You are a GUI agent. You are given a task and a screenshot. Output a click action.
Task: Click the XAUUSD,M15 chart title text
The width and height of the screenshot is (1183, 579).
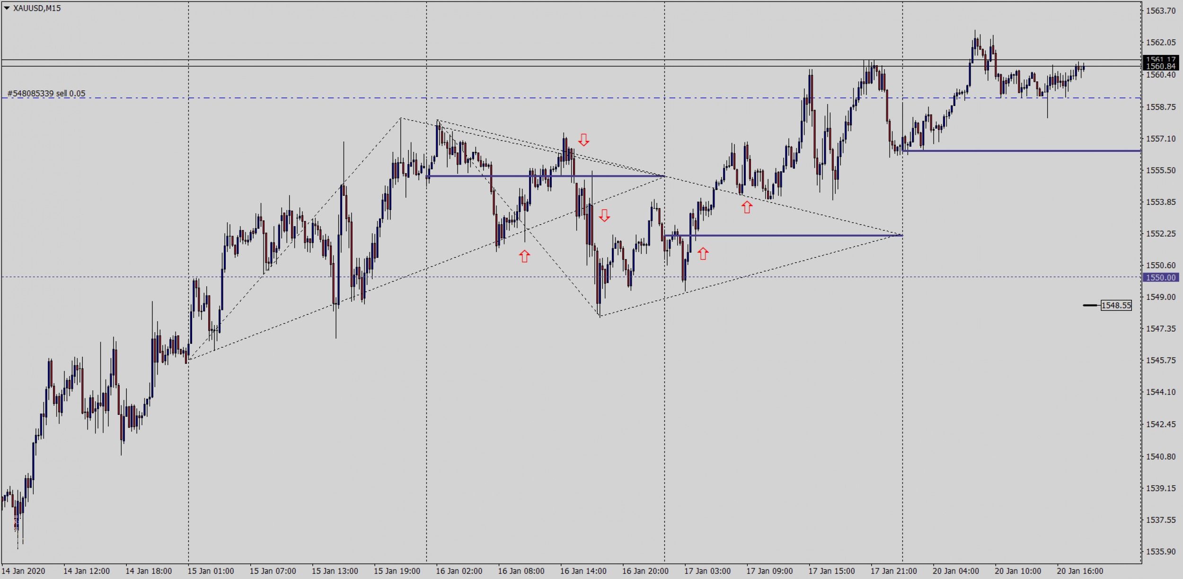pyautogui.click(x=37, y=8)
